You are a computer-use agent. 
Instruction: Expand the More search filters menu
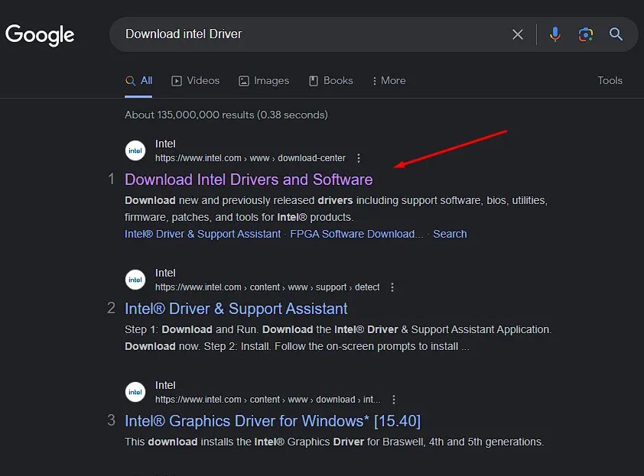click(x=389, y=80)
